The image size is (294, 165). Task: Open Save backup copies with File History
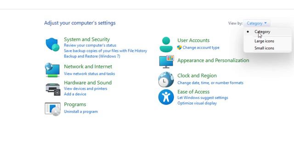(x=105, y=51)
